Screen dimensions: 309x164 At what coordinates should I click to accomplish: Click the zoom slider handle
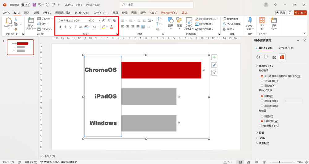pyautogui.click(x=279, y=162)
